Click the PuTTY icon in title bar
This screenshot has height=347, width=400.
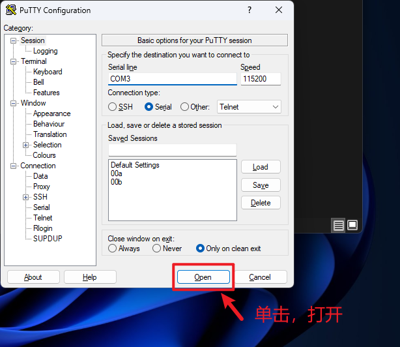coord(11,10)
